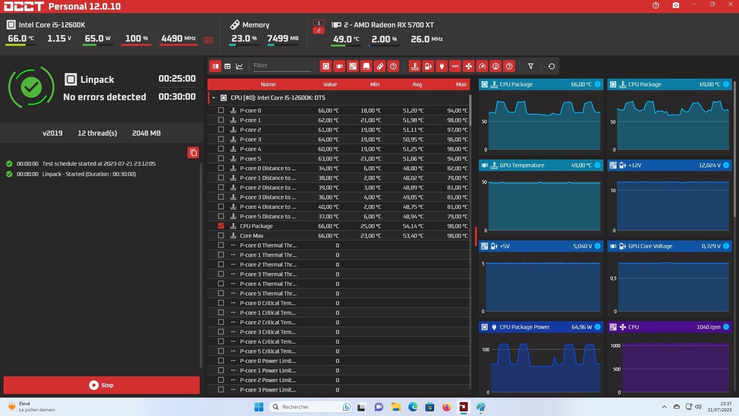Select GPU 2 selector tab

tap(318, 30)
